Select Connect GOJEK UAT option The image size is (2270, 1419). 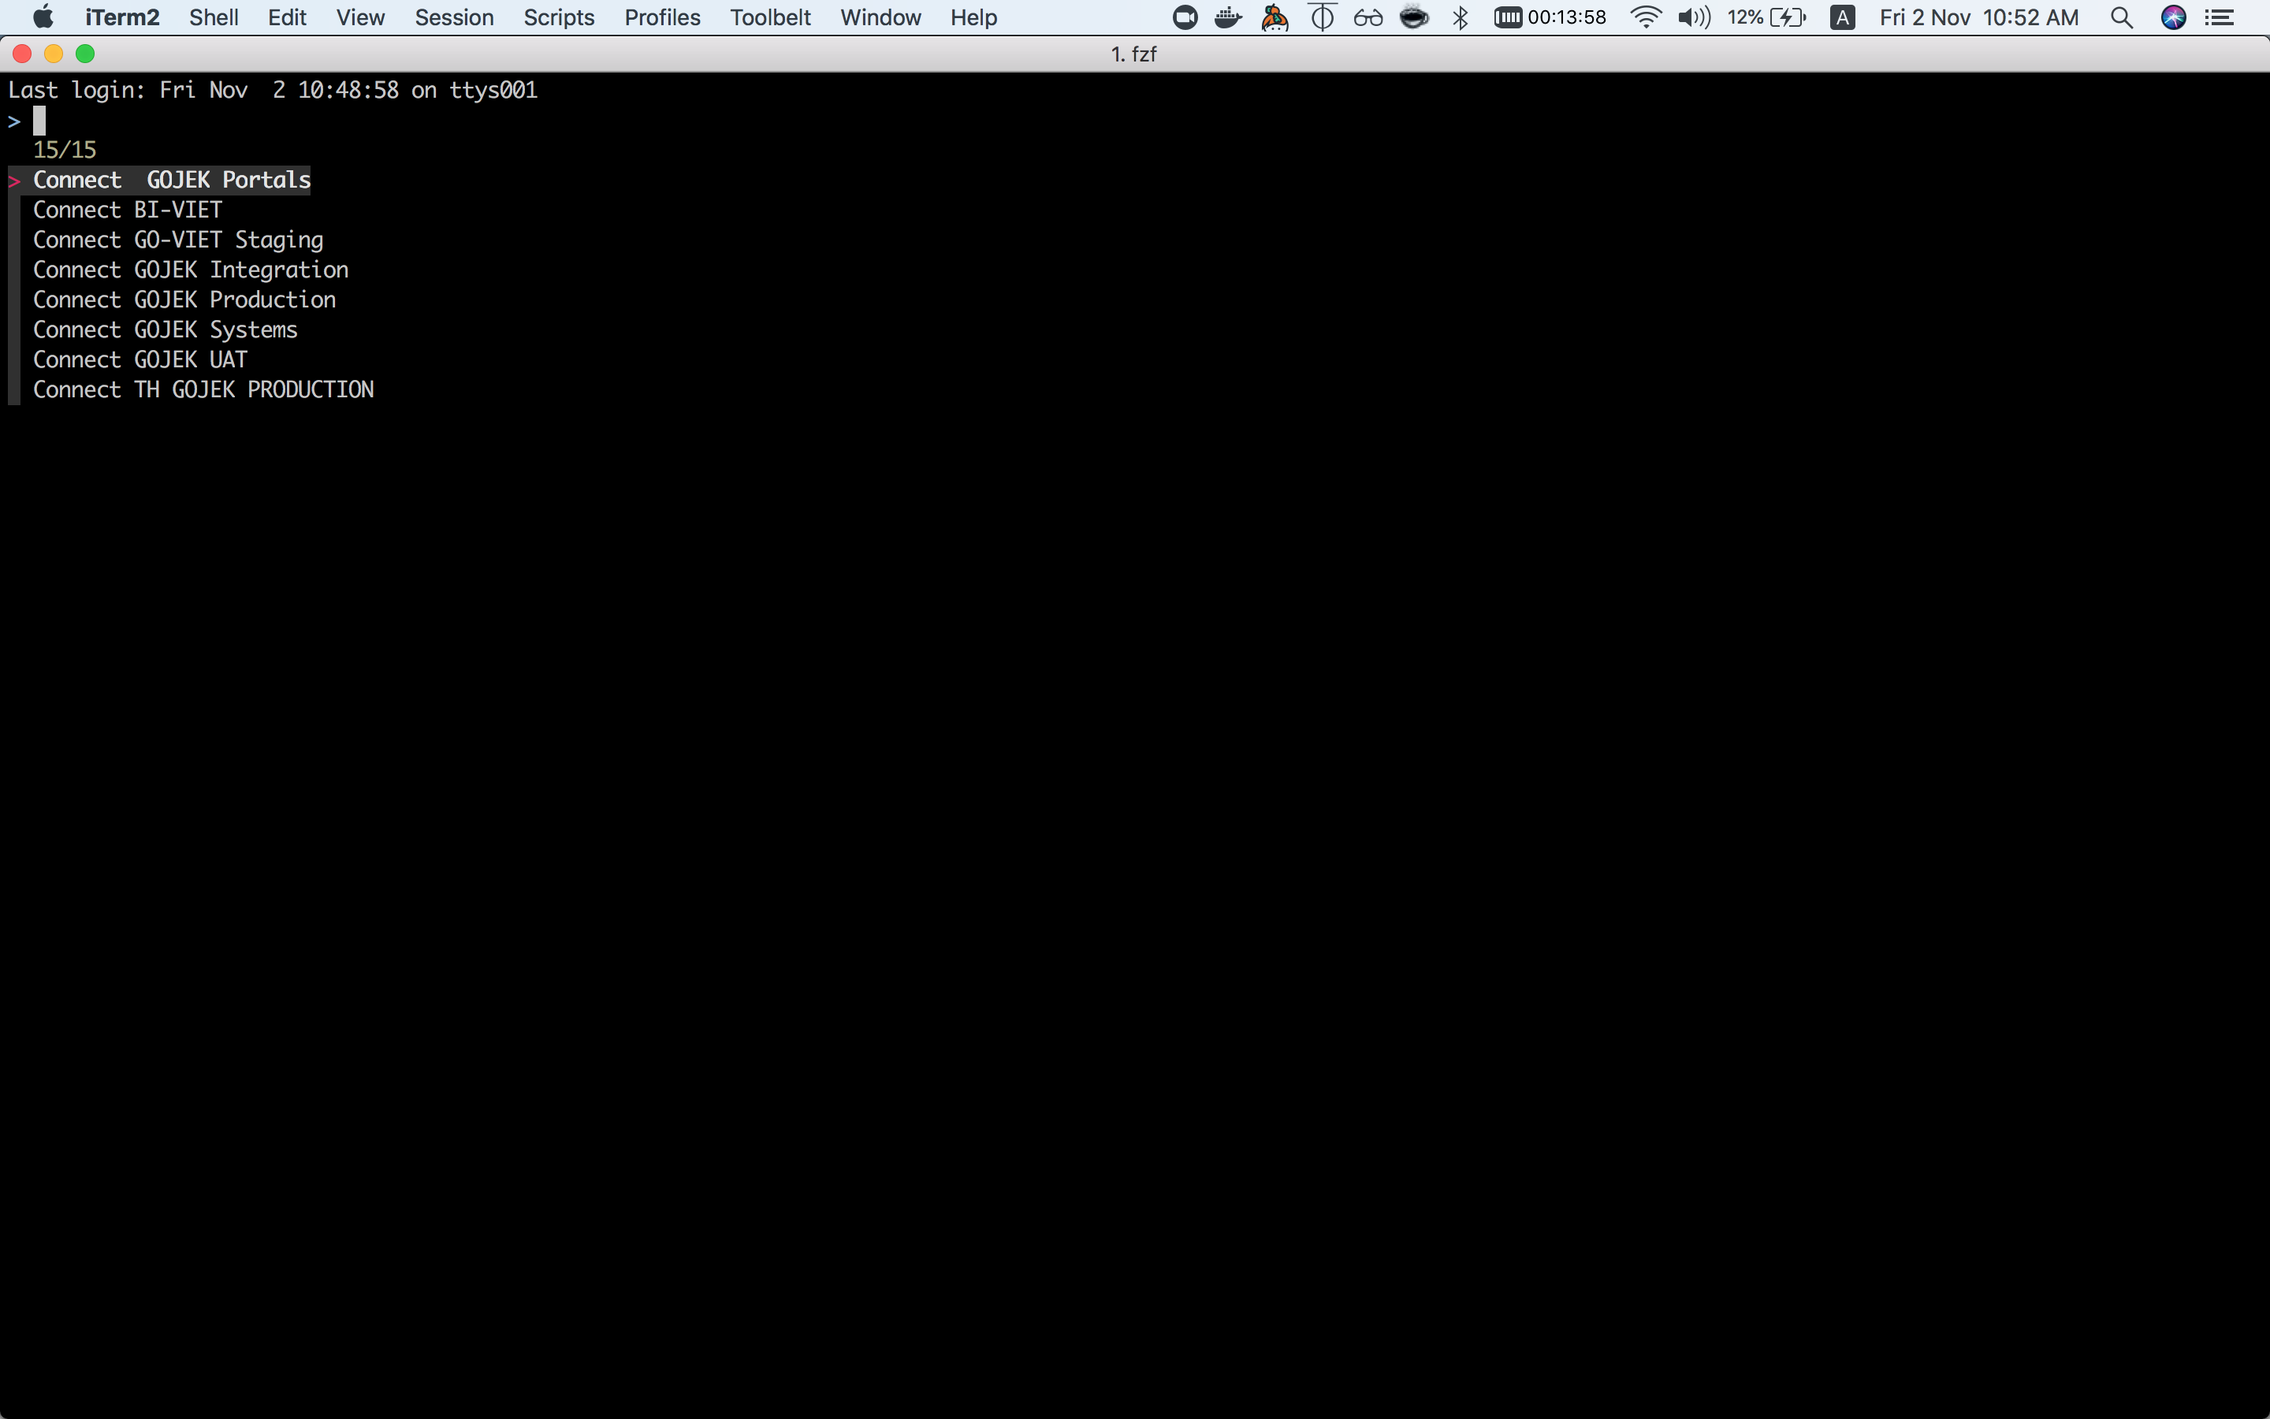[140, 358]
